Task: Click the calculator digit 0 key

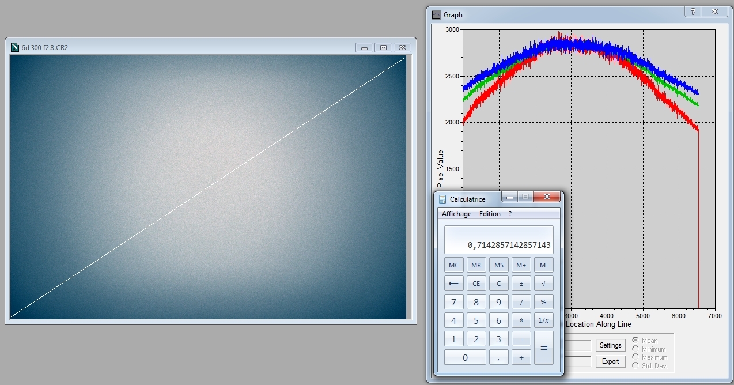Action: click(465, 357)
